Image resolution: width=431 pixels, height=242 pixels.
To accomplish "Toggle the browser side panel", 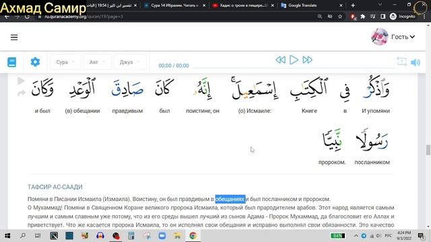I will [383, 16].
